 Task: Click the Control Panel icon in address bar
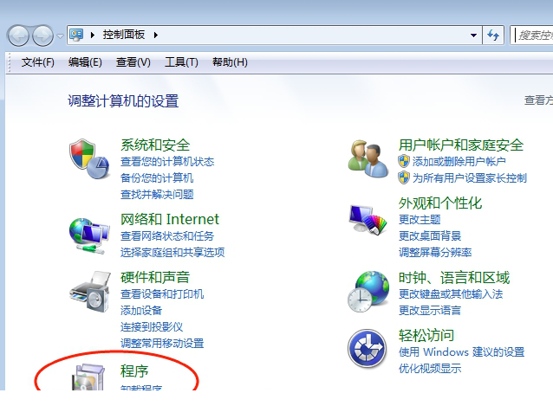[76, 35]
